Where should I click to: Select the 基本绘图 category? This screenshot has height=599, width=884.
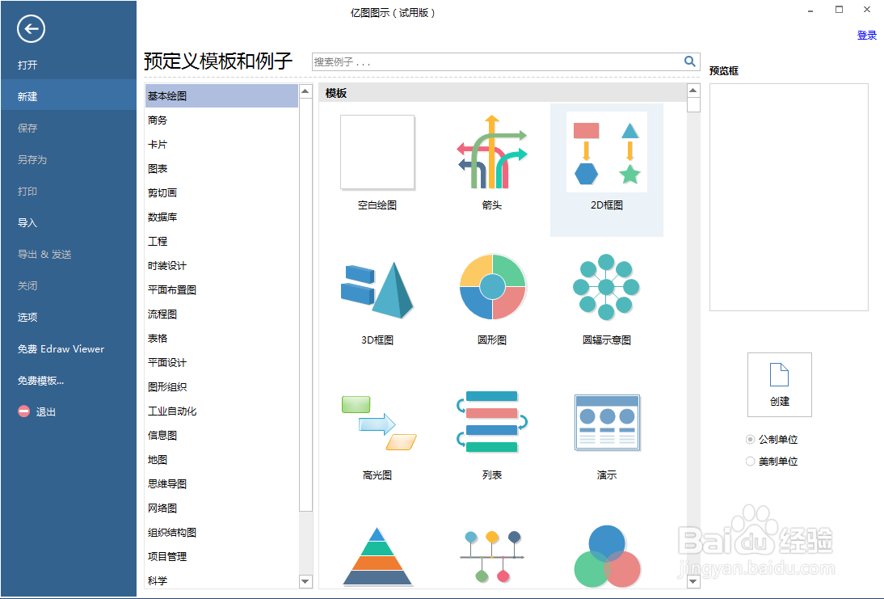click(x=221, y=96)
